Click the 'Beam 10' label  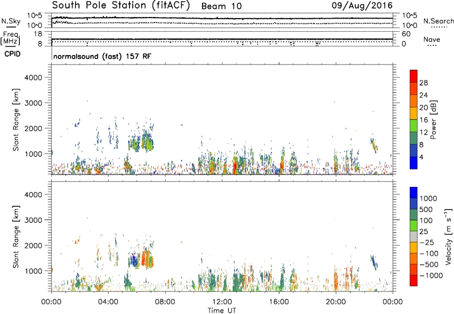click(221, 6)
